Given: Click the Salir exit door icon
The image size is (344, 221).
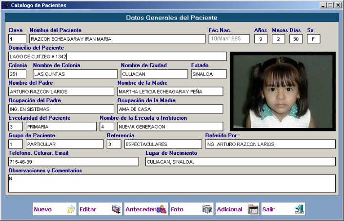Looking at the screenshot, I should (x=300, y=209).
